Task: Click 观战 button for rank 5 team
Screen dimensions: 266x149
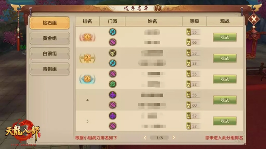Action: [x=225, y=121]
